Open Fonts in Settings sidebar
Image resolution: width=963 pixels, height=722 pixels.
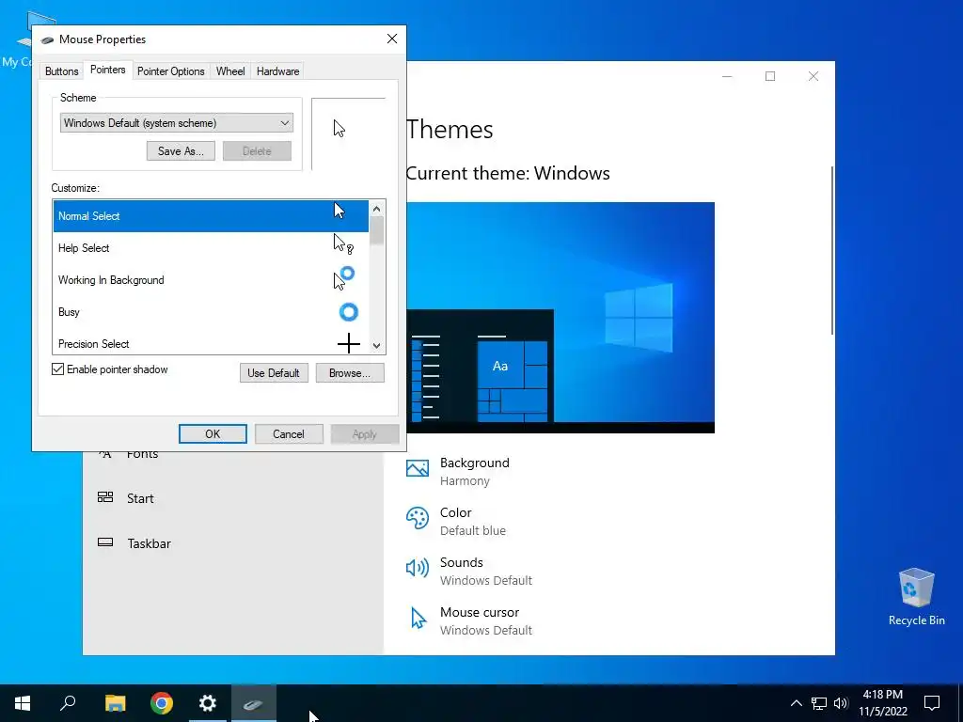(143, 455)
